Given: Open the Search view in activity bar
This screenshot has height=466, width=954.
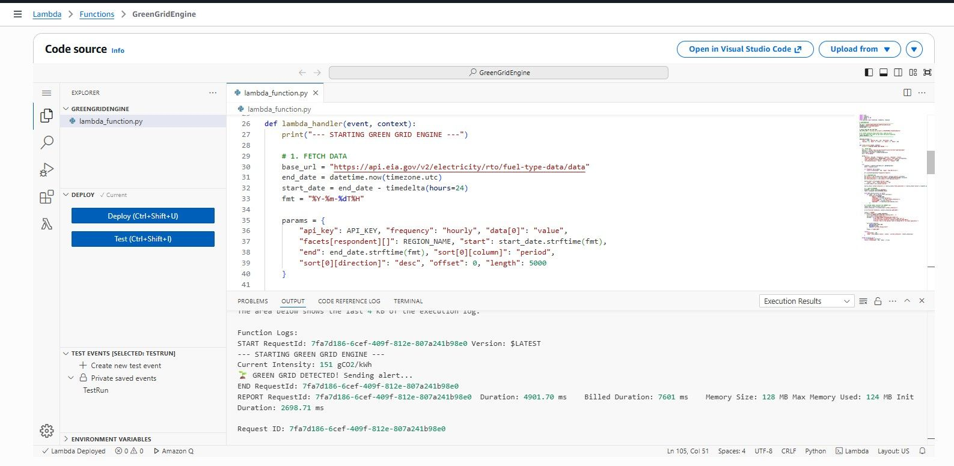Looking at the screenshot, I should tap(46, 142).
